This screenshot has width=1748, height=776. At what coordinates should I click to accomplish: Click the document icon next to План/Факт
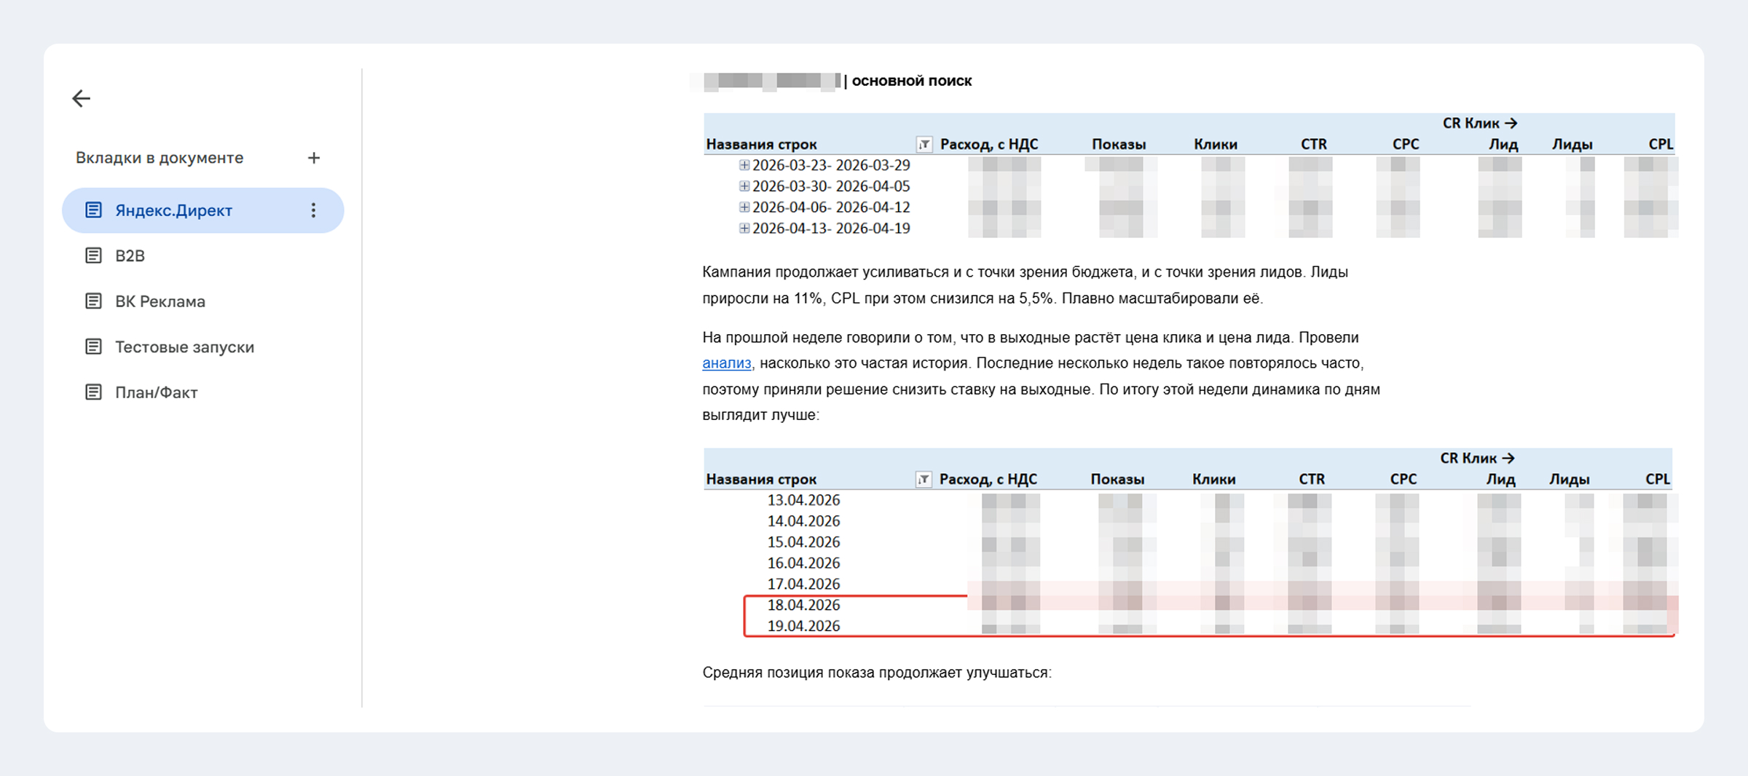(x=93, y=392)
